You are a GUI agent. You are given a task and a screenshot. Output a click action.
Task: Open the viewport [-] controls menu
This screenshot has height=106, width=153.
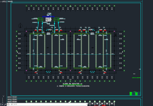click(x=1, y=1)
